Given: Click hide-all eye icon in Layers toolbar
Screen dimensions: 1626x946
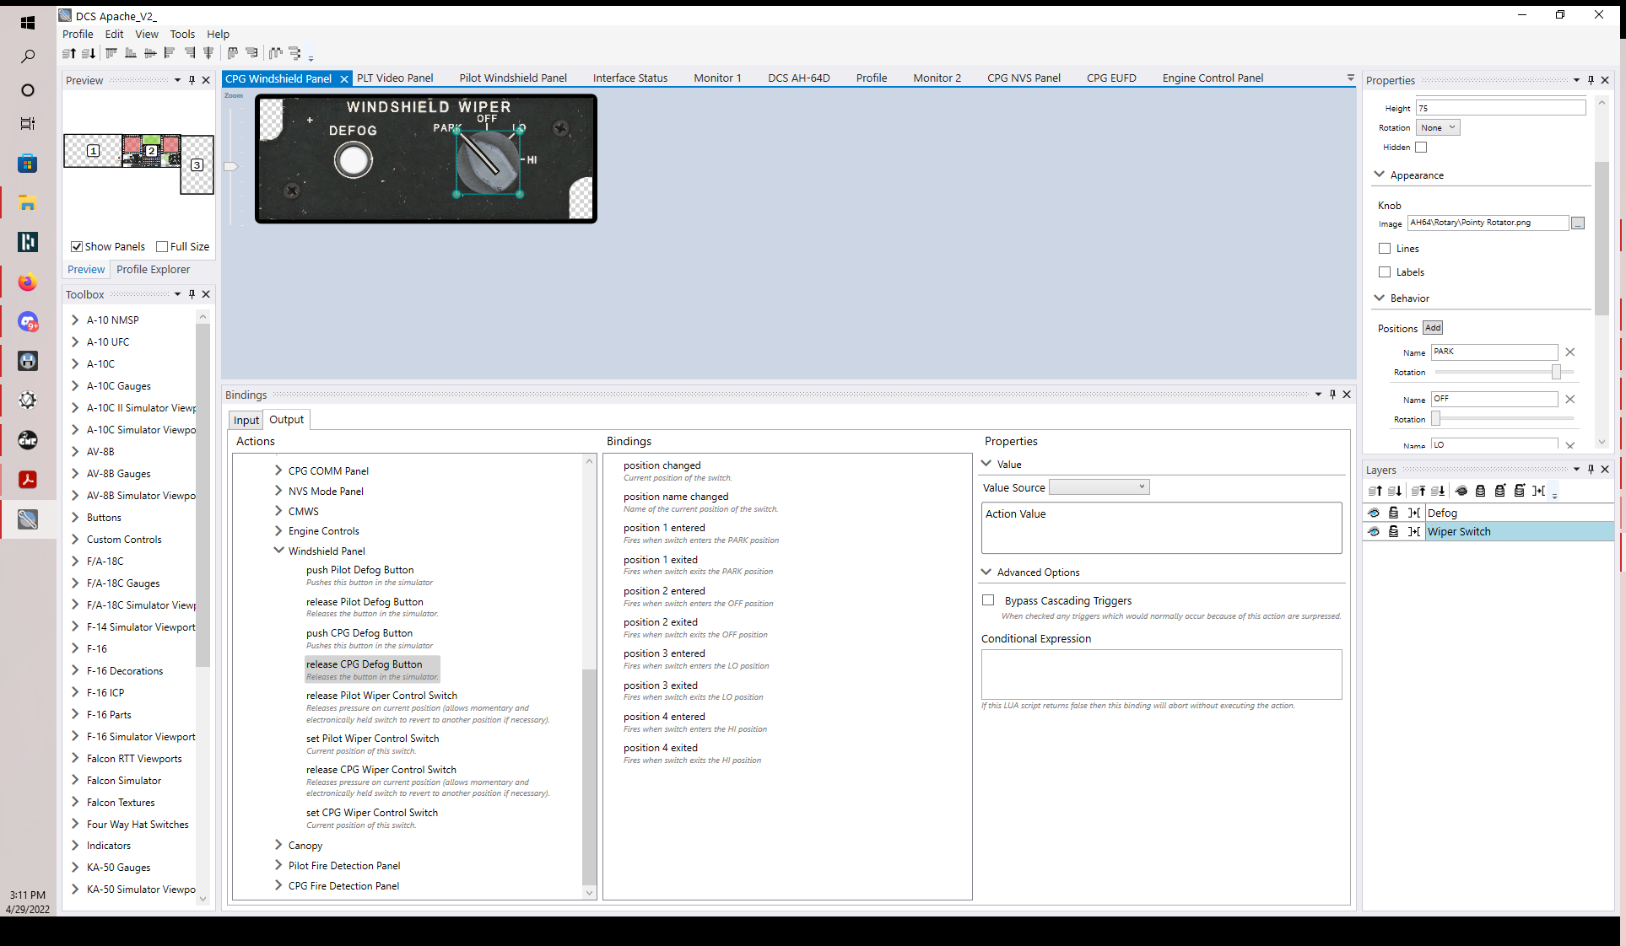Looking at the screenshot, I should 1461,491.
